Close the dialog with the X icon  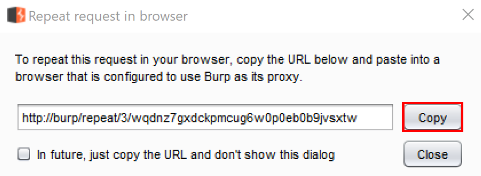point(468,15)
